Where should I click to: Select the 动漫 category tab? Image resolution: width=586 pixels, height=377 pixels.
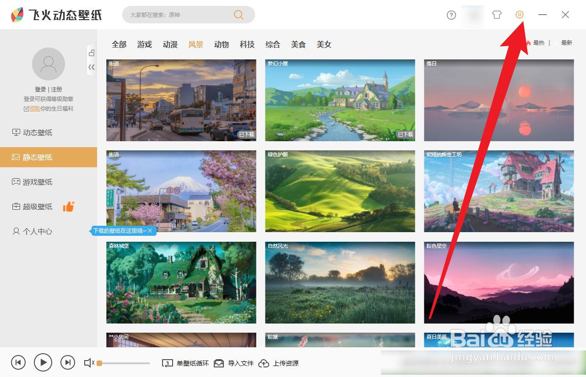(x=170, y=44)
